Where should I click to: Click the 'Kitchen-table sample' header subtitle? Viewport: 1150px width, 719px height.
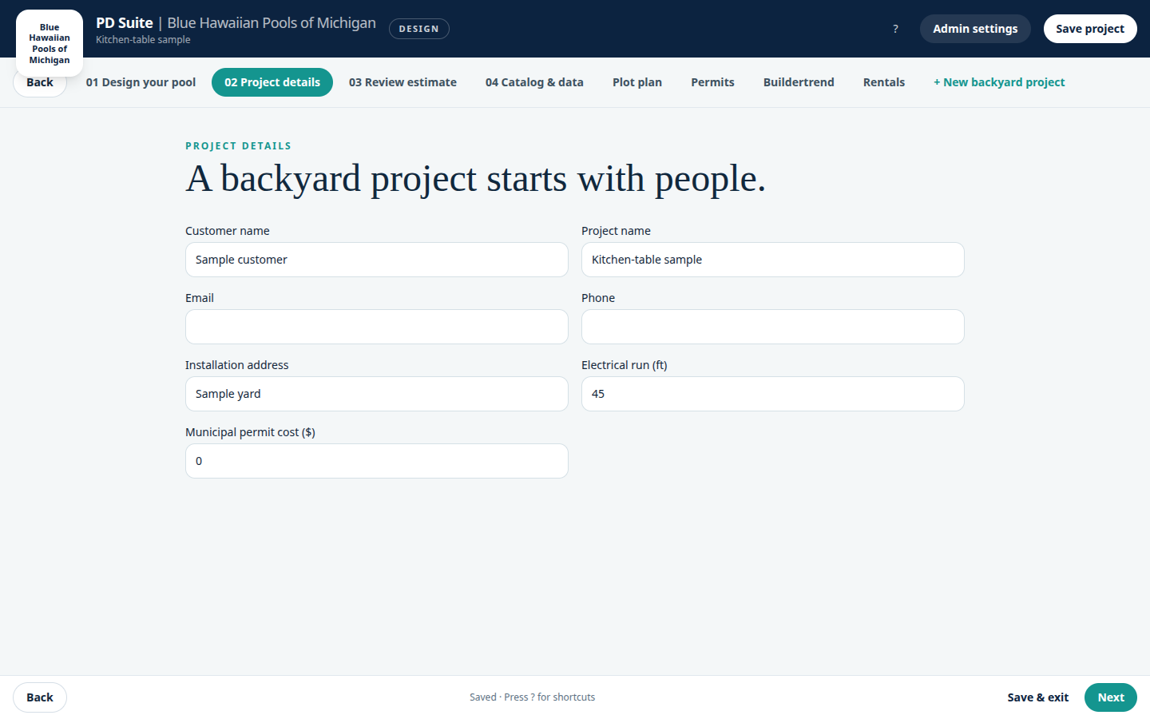tap(143, 40)
